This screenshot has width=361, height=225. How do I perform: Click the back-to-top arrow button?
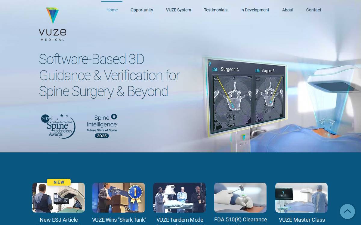click(347, 211)
